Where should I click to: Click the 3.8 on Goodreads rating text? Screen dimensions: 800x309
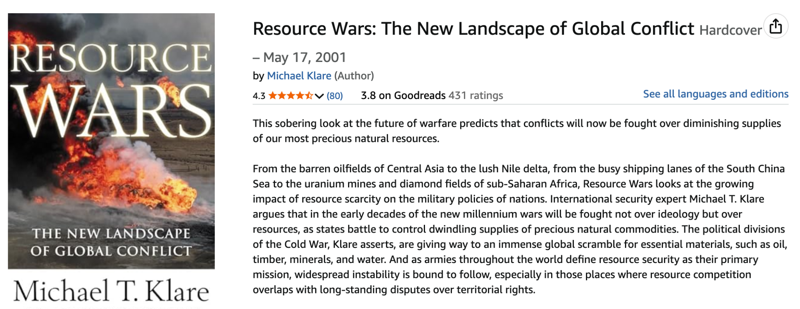coord(403,95)
